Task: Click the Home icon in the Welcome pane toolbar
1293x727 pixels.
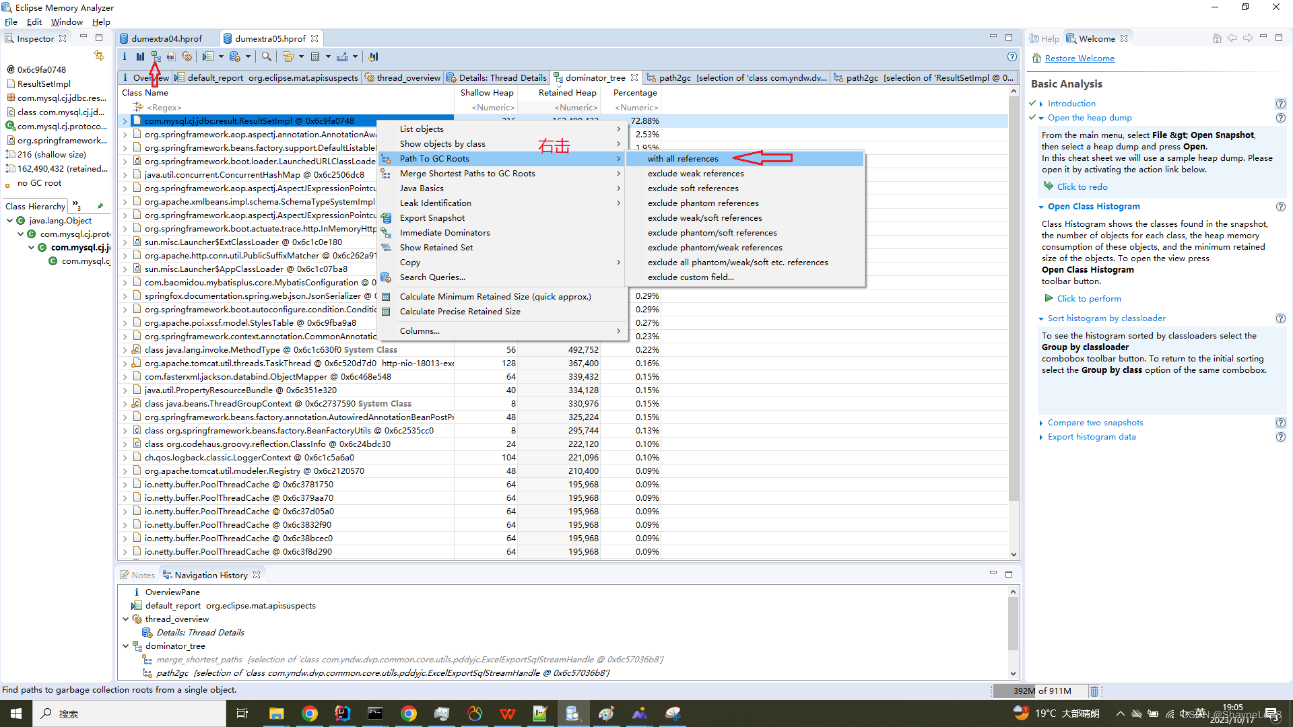Action: coord(1217,38)
